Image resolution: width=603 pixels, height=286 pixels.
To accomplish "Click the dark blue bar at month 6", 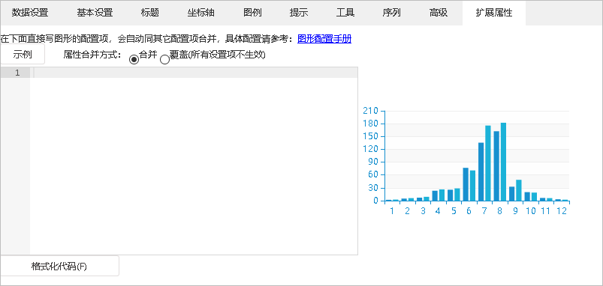I will pos(466,184).
